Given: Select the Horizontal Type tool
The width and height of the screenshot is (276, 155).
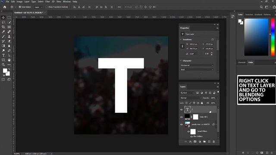Looking at the screenshot, I should coord(3,56).
